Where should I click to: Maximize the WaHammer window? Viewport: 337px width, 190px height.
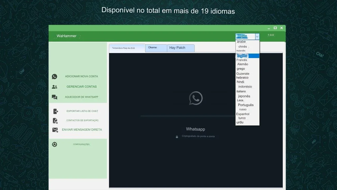(x=275, y=28)
